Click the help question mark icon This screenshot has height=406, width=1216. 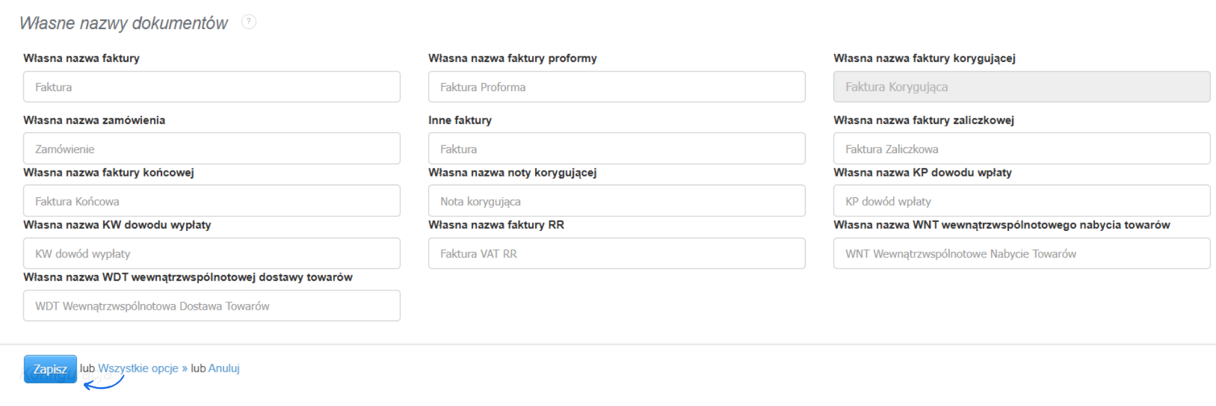[x=249, y=22]
